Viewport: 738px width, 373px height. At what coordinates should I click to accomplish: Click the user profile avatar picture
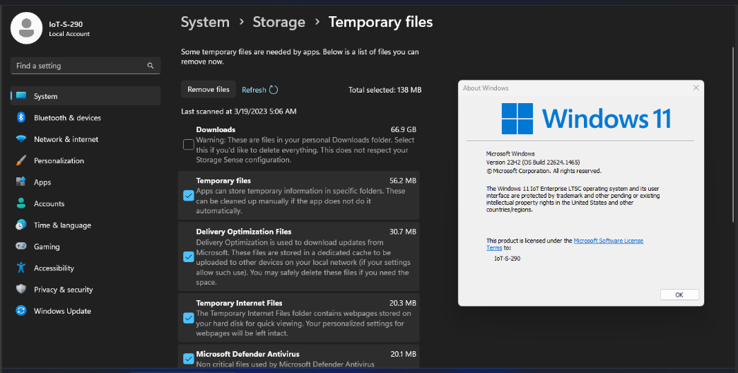pos(26,28)
